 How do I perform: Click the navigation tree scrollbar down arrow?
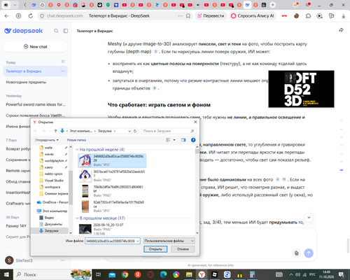(x=71, y=232)
